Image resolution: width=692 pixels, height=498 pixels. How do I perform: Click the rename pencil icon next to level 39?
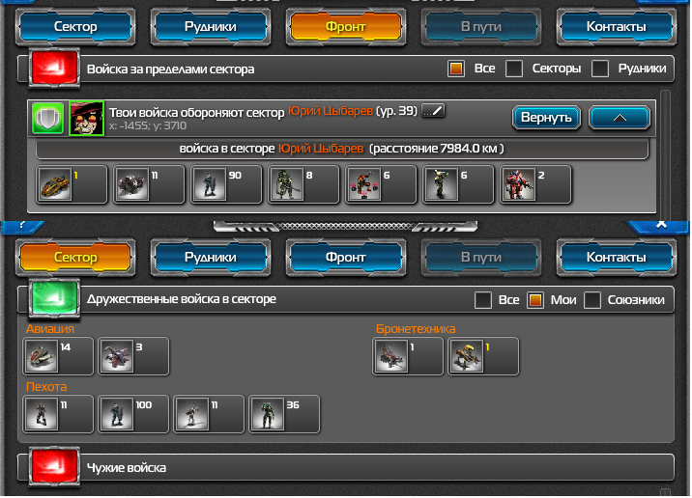[x=433, y=111]
